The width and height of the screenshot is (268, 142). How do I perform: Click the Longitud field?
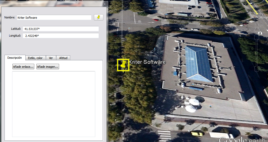pos(61,36)
